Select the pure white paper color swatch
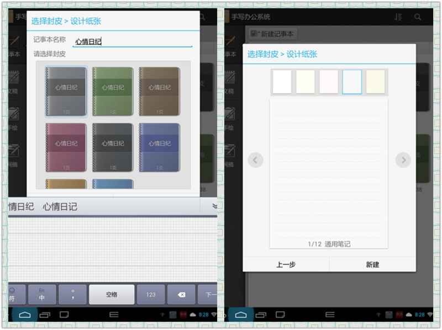This screenshot has width=442, height=330. [x=282, y=82]
